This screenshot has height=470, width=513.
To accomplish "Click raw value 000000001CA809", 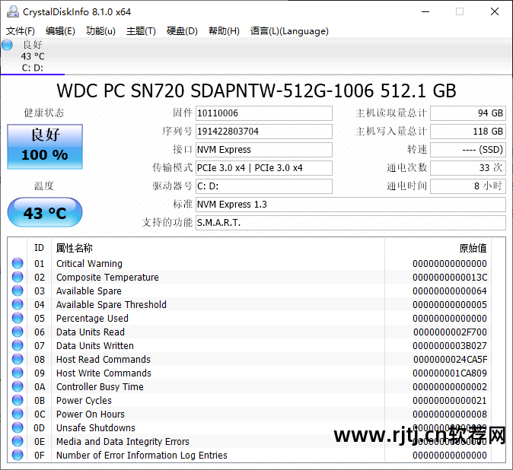I will pos(450,373).
